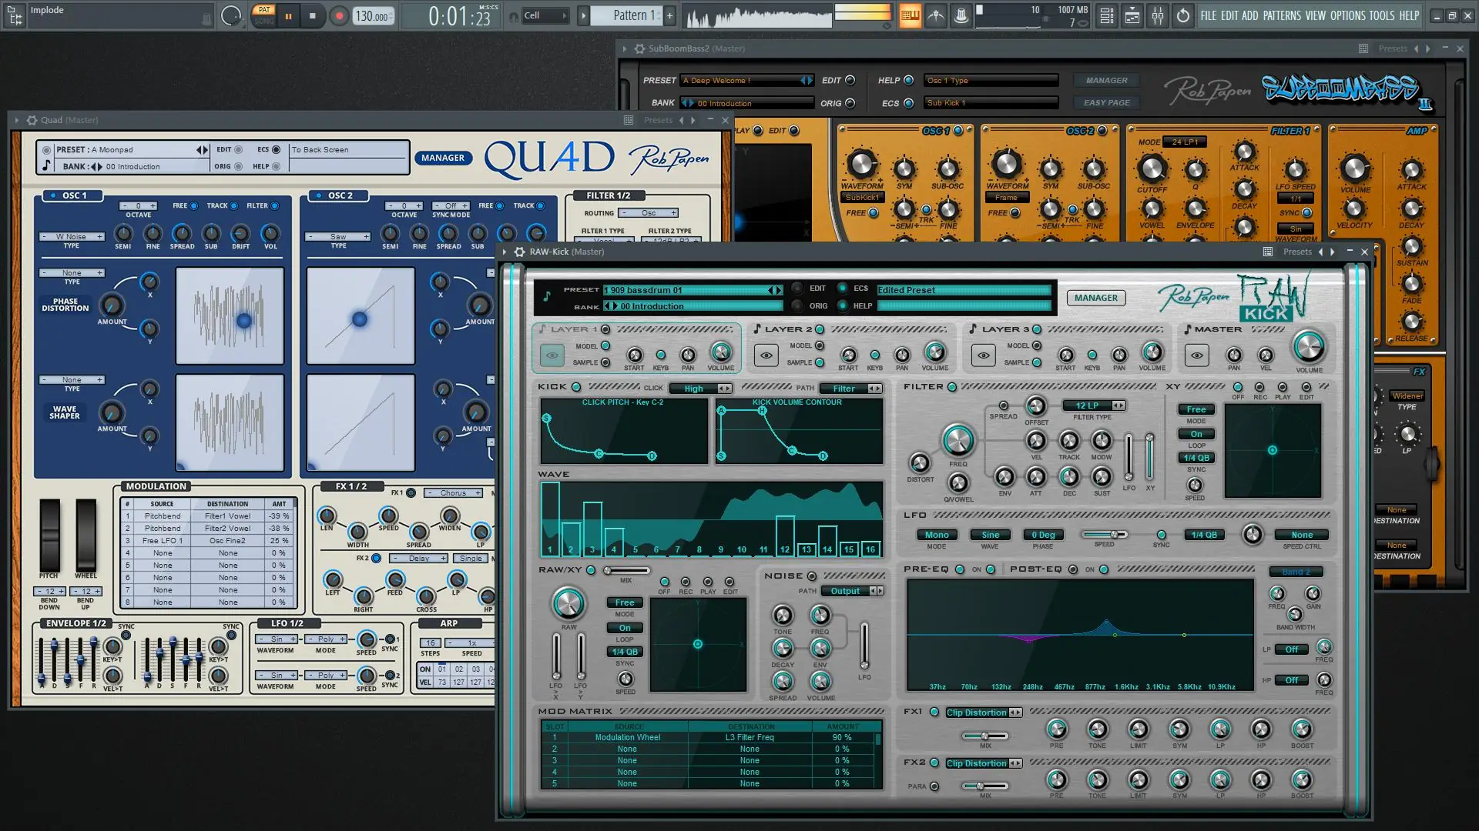Open the PATTERNS menu
Image resolution: width=1479 pixels, height=831 pixels.
pos(1282,15)
